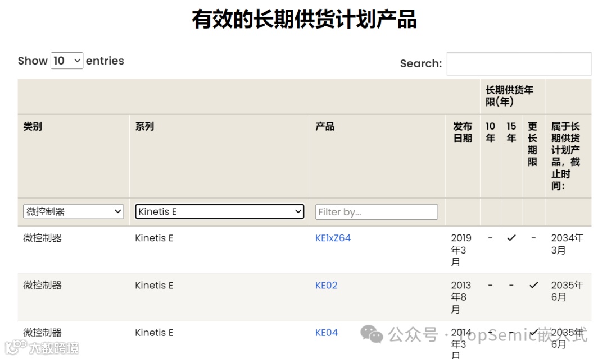Open the KE04 product link
Viewport: 607px width, 359px height.
click(x=327, y=332)
